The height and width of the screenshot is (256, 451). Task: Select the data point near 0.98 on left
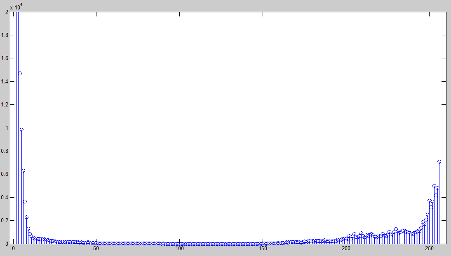click(x=21, y=129)
